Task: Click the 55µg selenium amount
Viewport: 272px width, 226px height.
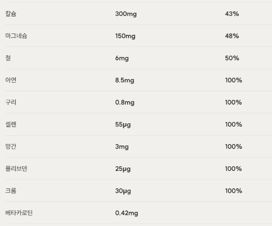Action: tap(123, 124)
